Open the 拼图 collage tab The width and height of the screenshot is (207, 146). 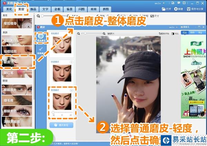pyautogui.click(x=106, y=9)
